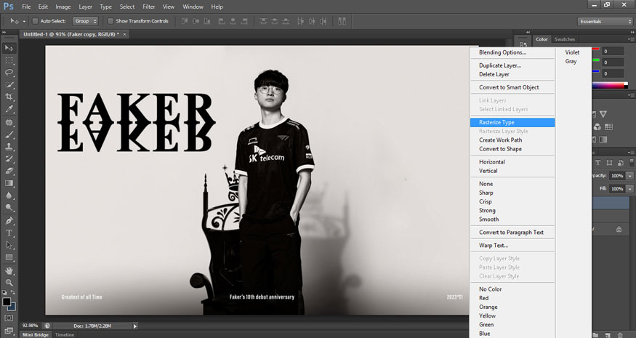Open the File menu

[x=26, y=7]
